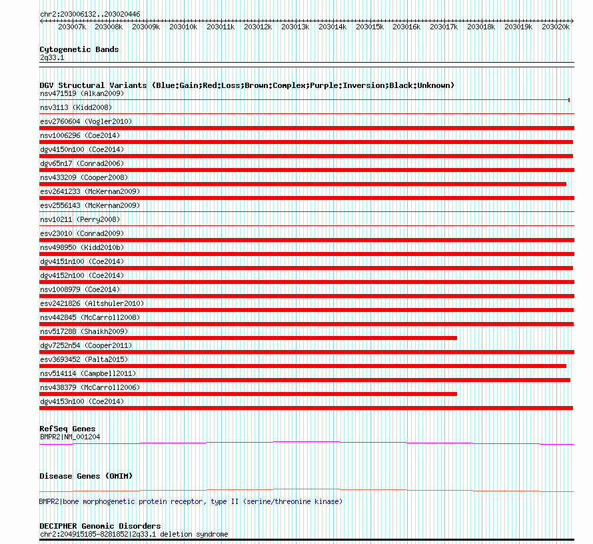This screenshot has width=593, height=544.
Task: Open esv2556143 (McKernan2009) variant label
Action: click(90, 205)
